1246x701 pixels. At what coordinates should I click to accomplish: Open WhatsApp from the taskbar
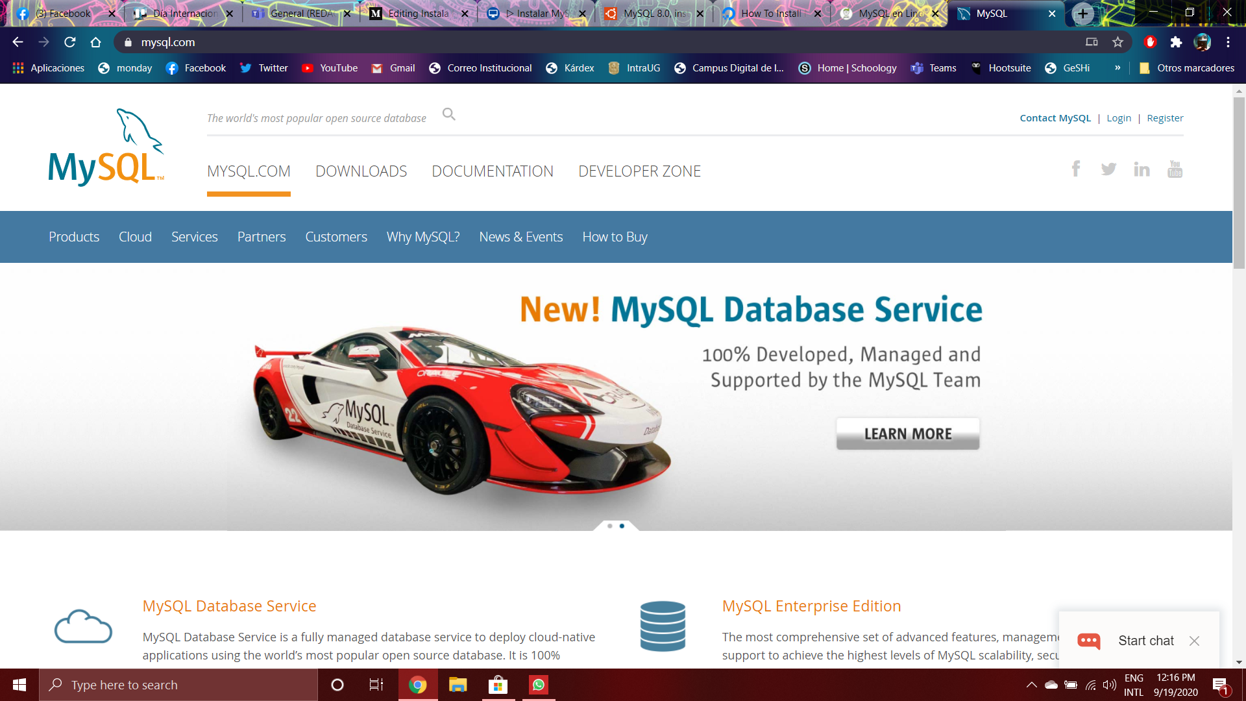[538, 685]
